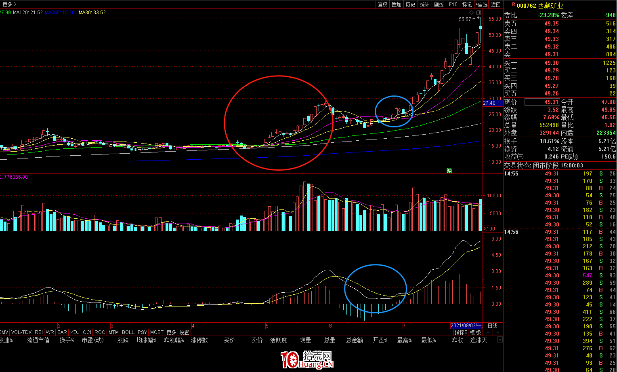Image resolution: width=617 pixels, height=372 pixels.
Task: Select the PSY indicator tab
Action: click(142, 332)
